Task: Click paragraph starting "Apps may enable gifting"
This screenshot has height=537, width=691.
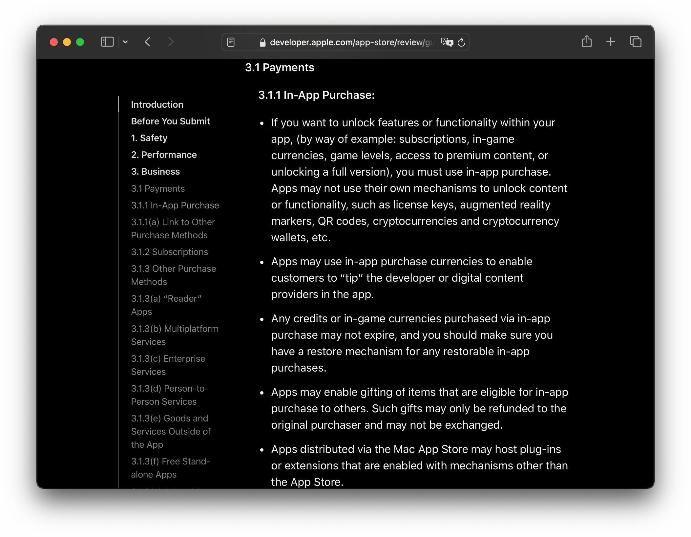Action: 420,408
